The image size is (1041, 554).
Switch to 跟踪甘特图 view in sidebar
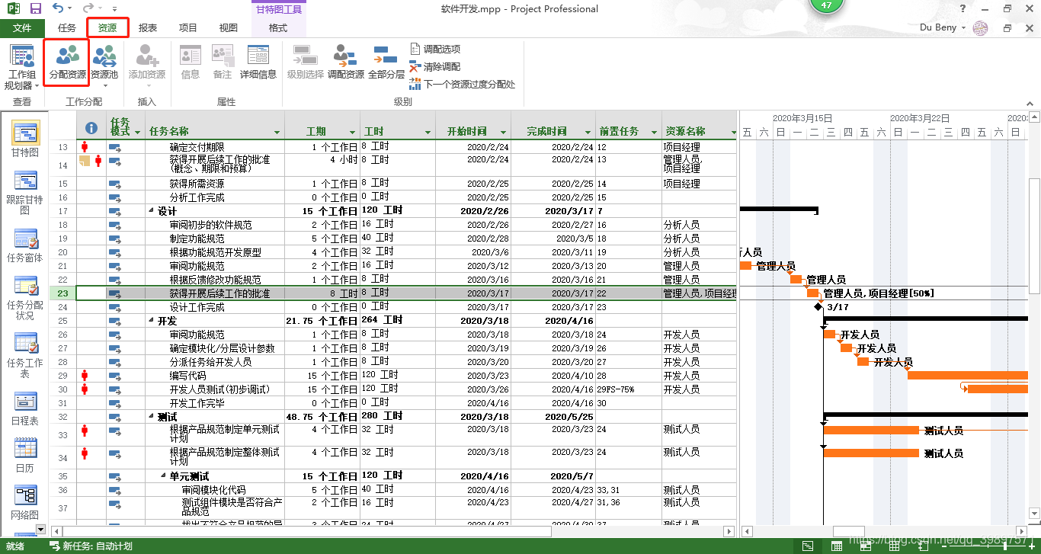25,192
